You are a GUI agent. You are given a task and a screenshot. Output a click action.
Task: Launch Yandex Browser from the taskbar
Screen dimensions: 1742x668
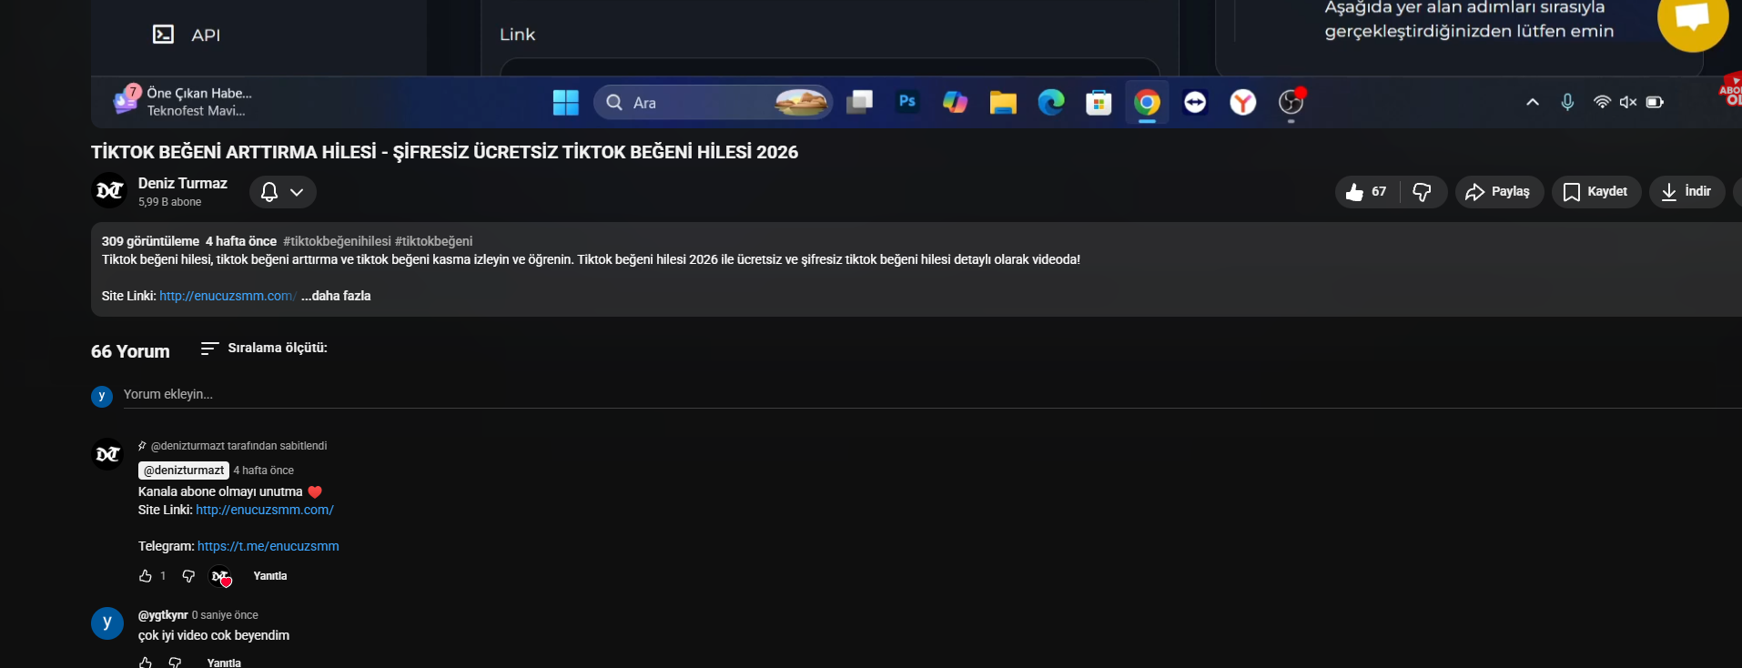[x=1243, y=102]
